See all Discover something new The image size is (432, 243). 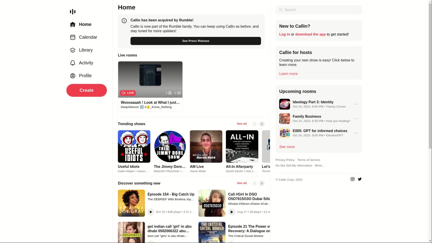click(242, 183)
